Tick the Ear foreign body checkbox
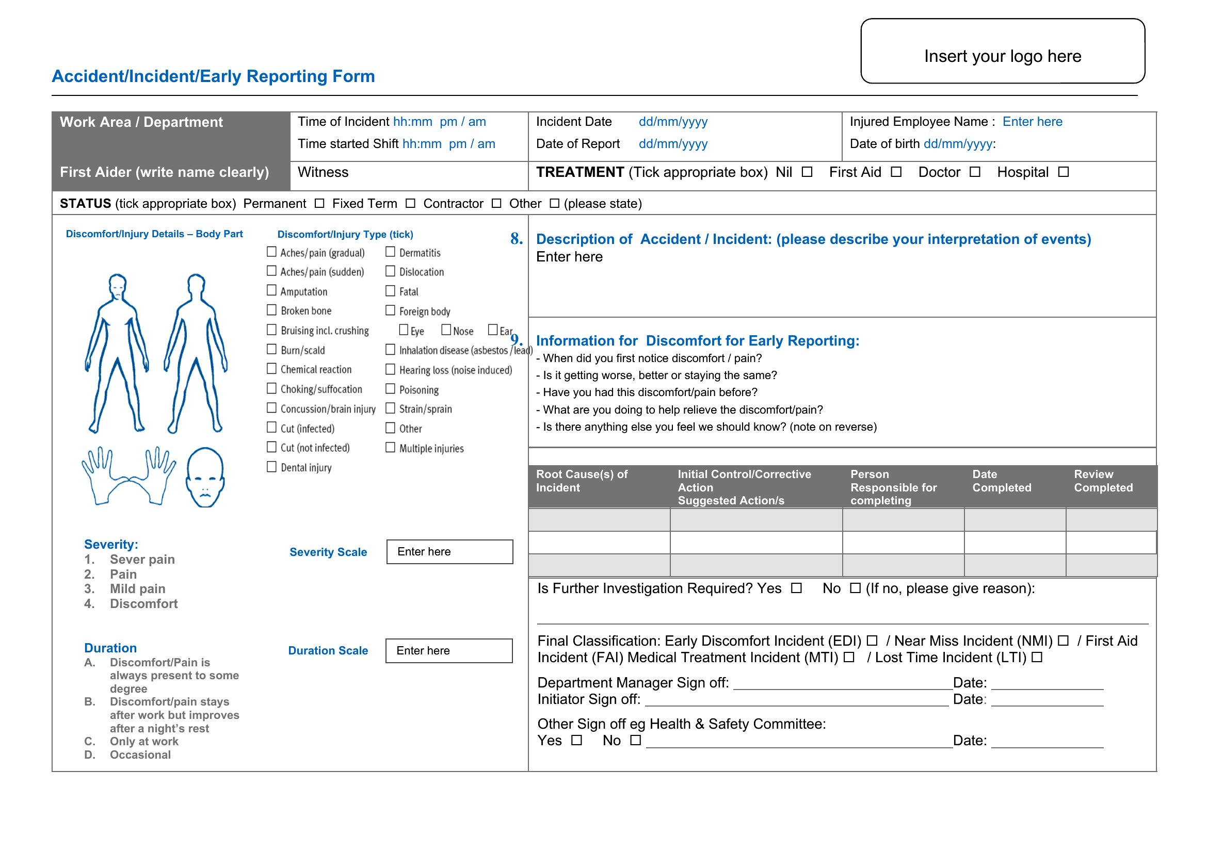The image size is (1207, 853). pos(493,330)
